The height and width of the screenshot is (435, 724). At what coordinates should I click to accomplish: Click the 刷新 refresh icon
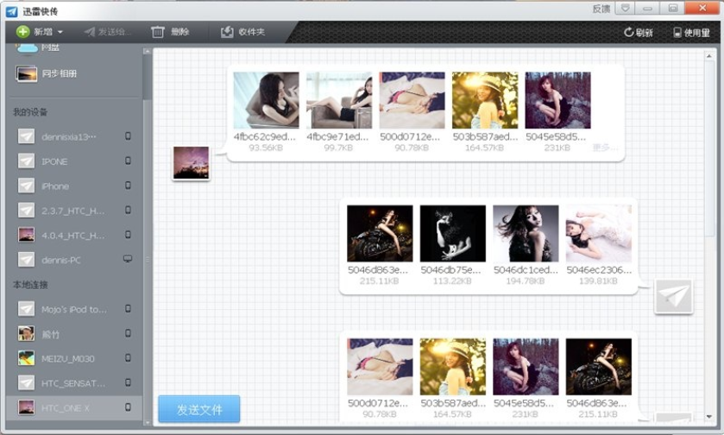pyautogui.click(x=628, y=32)
